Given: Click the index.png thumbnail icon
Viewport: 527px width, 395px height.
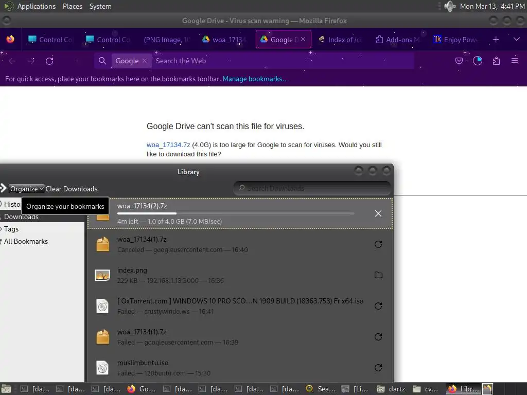Looking at the screenshot, I should point(102,276).
